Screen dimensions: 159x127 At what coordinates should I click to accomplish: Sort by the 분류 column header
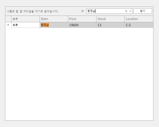pyautogui.click(x=25, y=19)
